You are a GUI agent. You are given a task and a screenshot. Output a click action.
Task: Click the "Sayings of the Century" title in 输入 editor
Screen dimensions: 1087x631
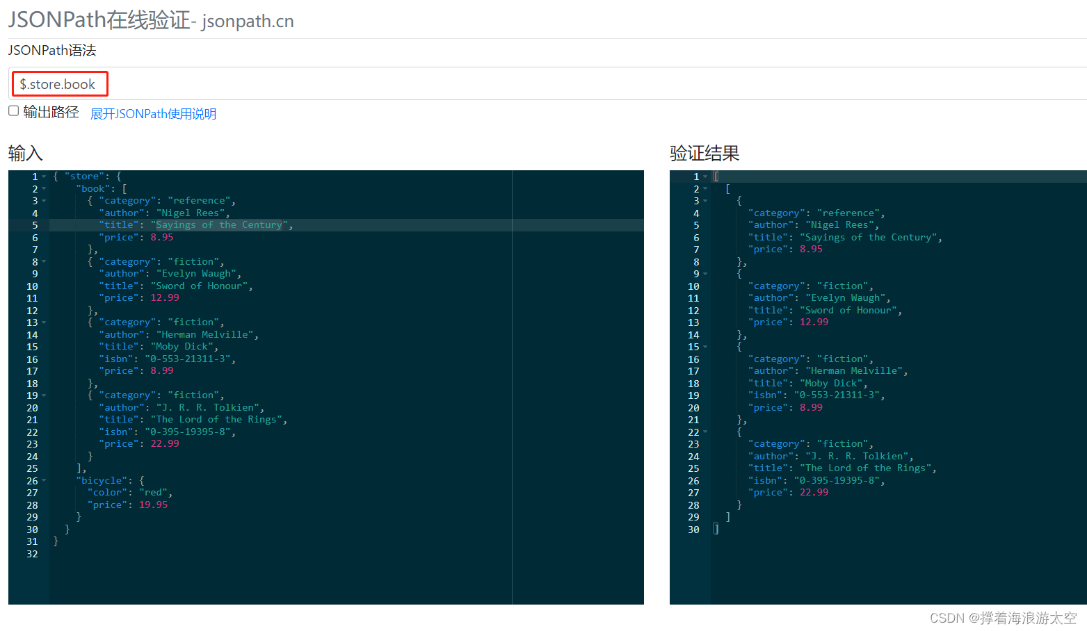[x=219, y=225]
